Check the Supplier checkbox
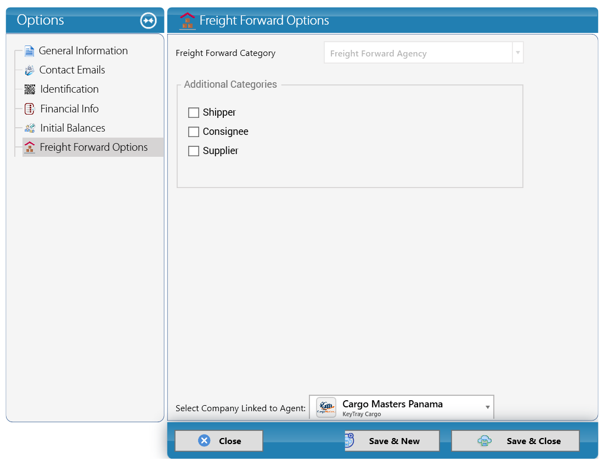Image resolution: width=609 pixels, height=466 pixels. click(x=194, y=151)
